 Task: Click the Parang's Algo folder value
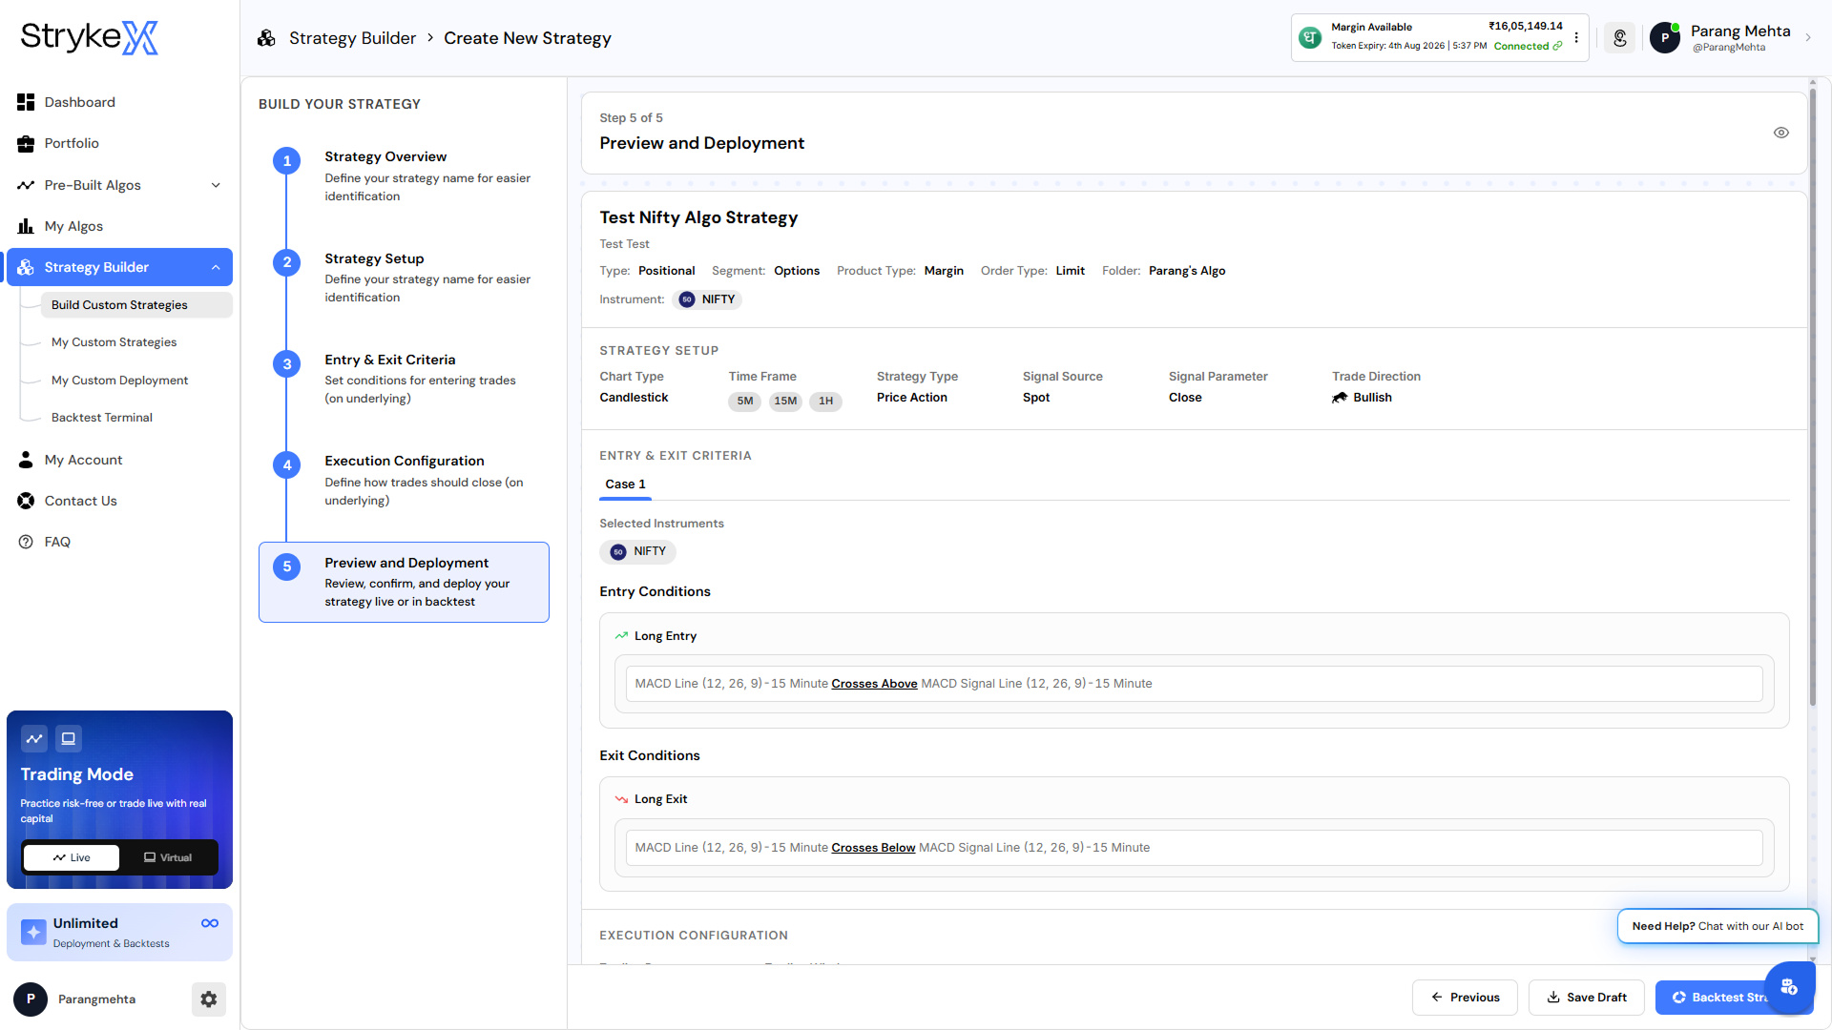coord(1187,271)
